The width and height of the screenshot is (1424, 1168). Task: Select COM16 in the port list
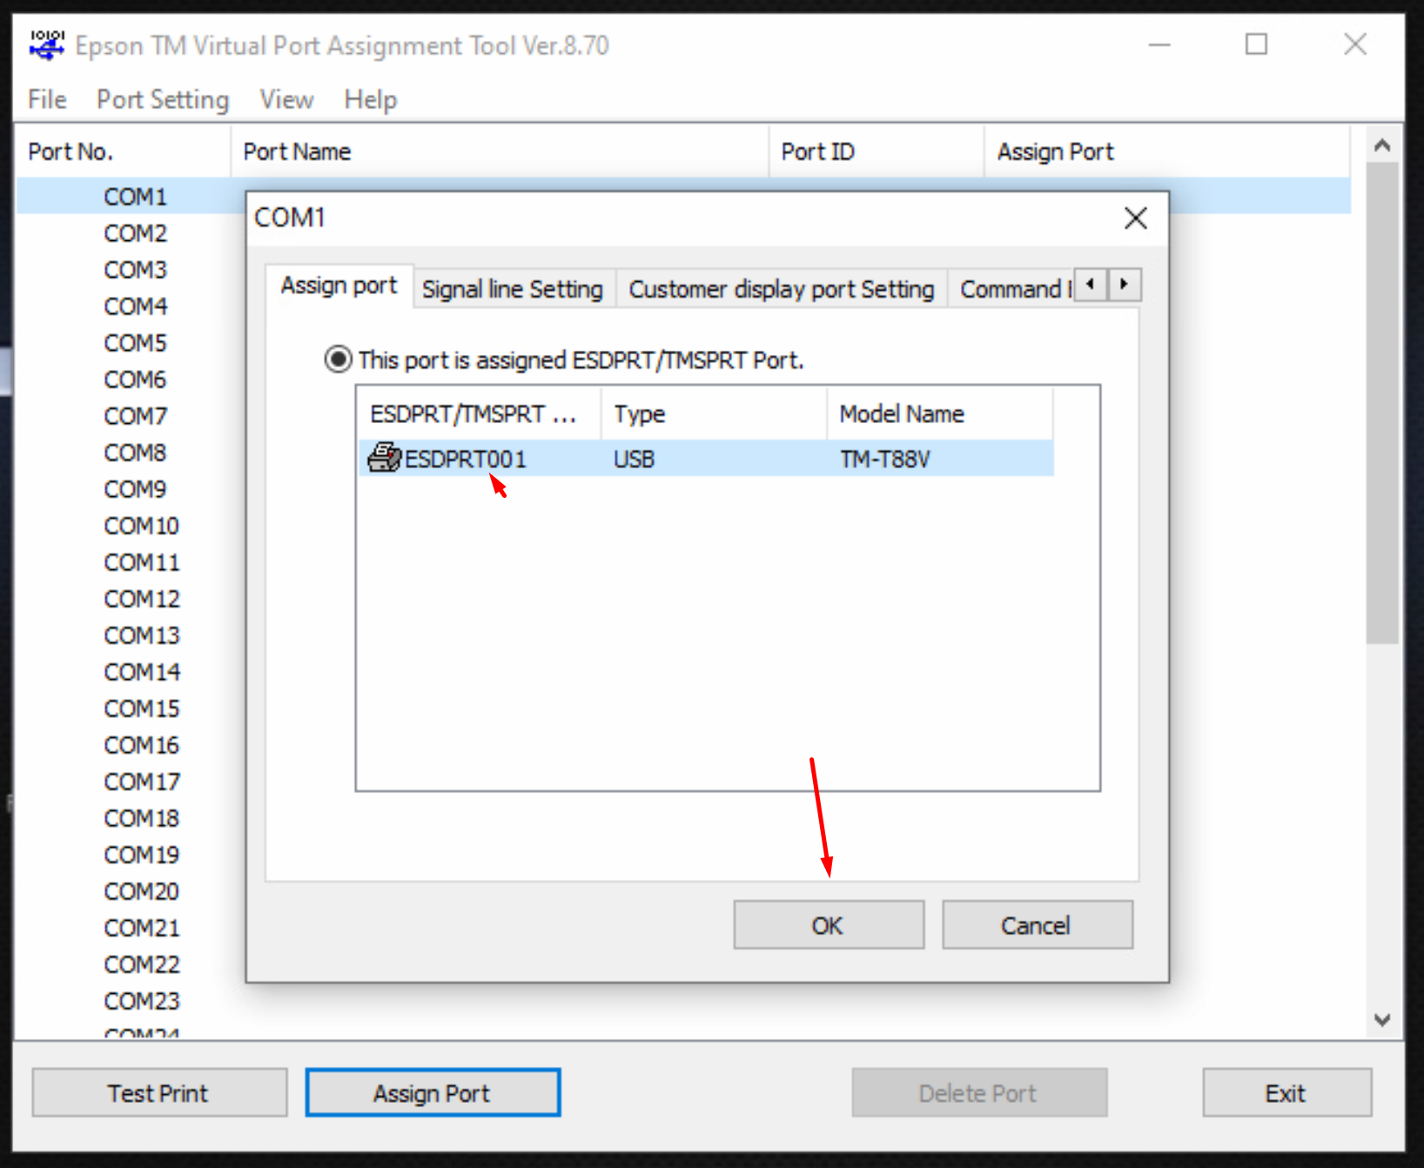pyautogui.click(x=142, y=745)
